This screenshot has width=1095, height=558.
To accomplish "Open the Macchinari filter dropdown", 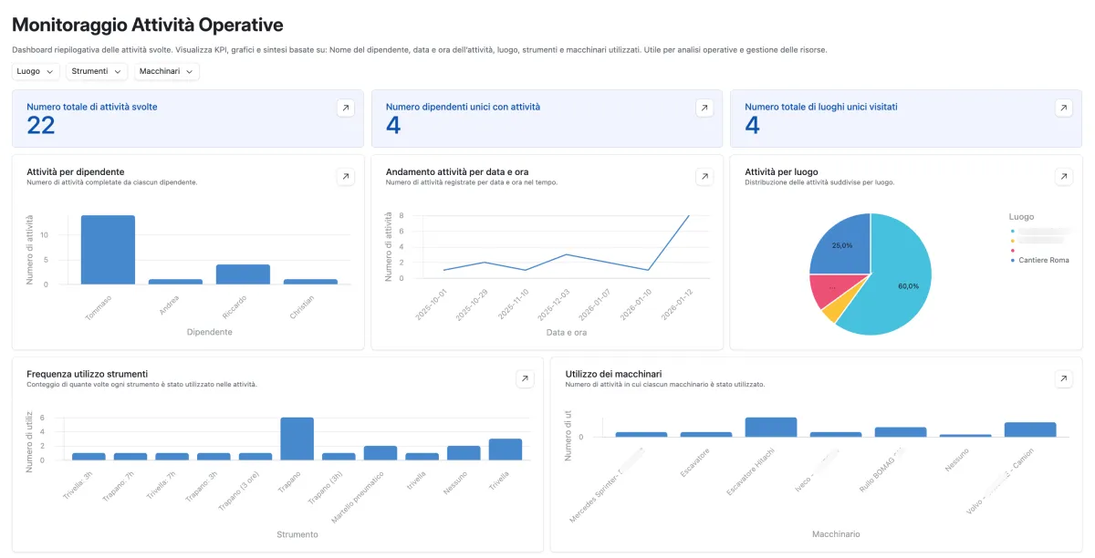I will tap(167, 71).
